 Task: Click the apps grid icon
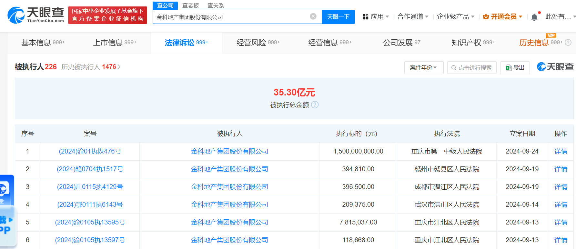pos(366,17)
